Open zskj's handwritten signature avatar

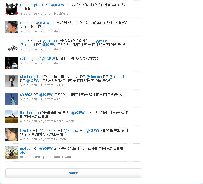tap(12, 45)
